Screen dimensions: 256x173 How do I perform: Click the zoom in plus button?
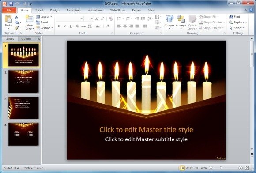pyautogui.click(x=241, y=168)
